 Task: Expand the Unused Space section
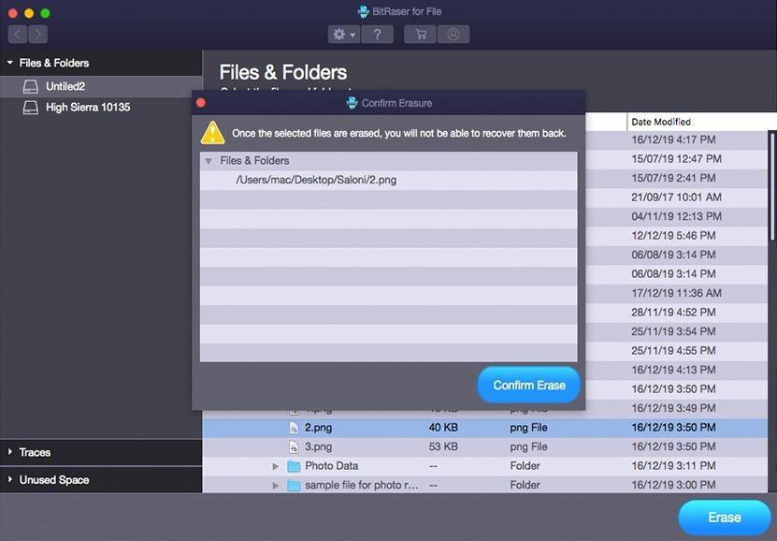coord(10,480)
